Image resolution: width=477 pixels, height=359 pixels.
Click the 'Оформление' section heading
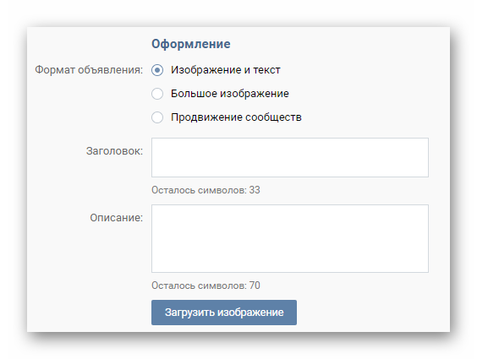point(191,44)
